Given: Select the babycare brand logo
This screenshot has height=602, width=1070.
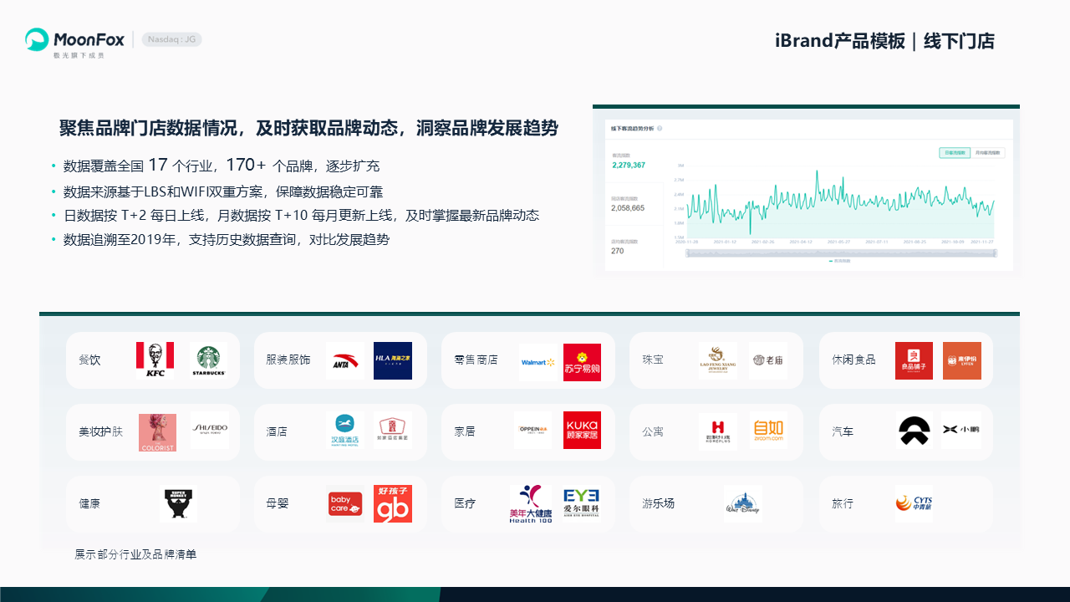Looking at the screenshot, I should (x=344, y=503).
